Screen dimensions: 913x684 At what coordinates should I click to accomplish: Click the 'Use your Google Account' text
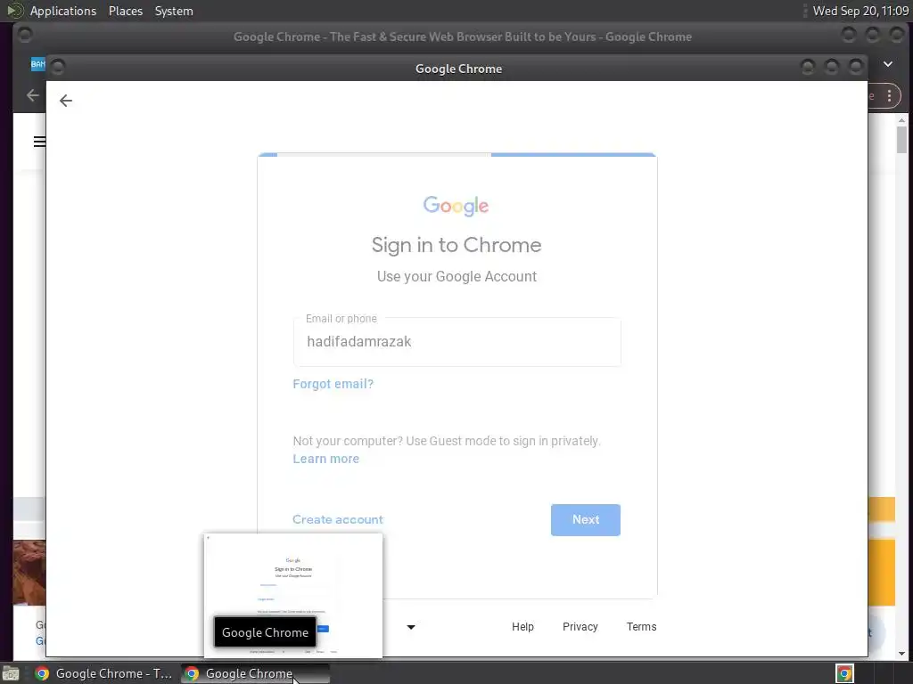(456, 276)
